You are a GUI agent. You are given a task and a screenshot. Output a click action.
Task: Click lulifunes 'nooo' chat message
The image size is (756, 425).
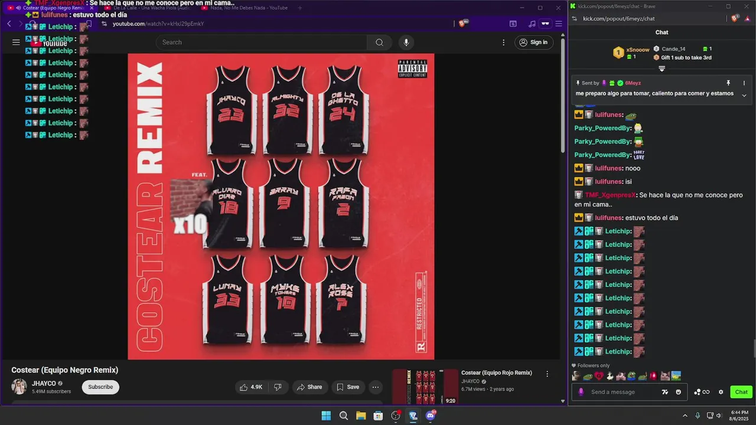click(x=633, y=168)
